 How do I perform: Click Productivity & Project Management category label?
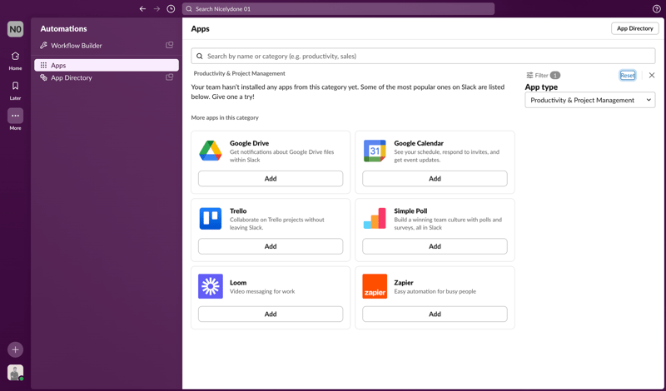[240, 73]
